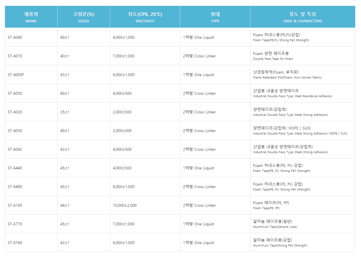The image size is (361, 256).
Task: Select product name ST-6000F
Action: [16, 75]
